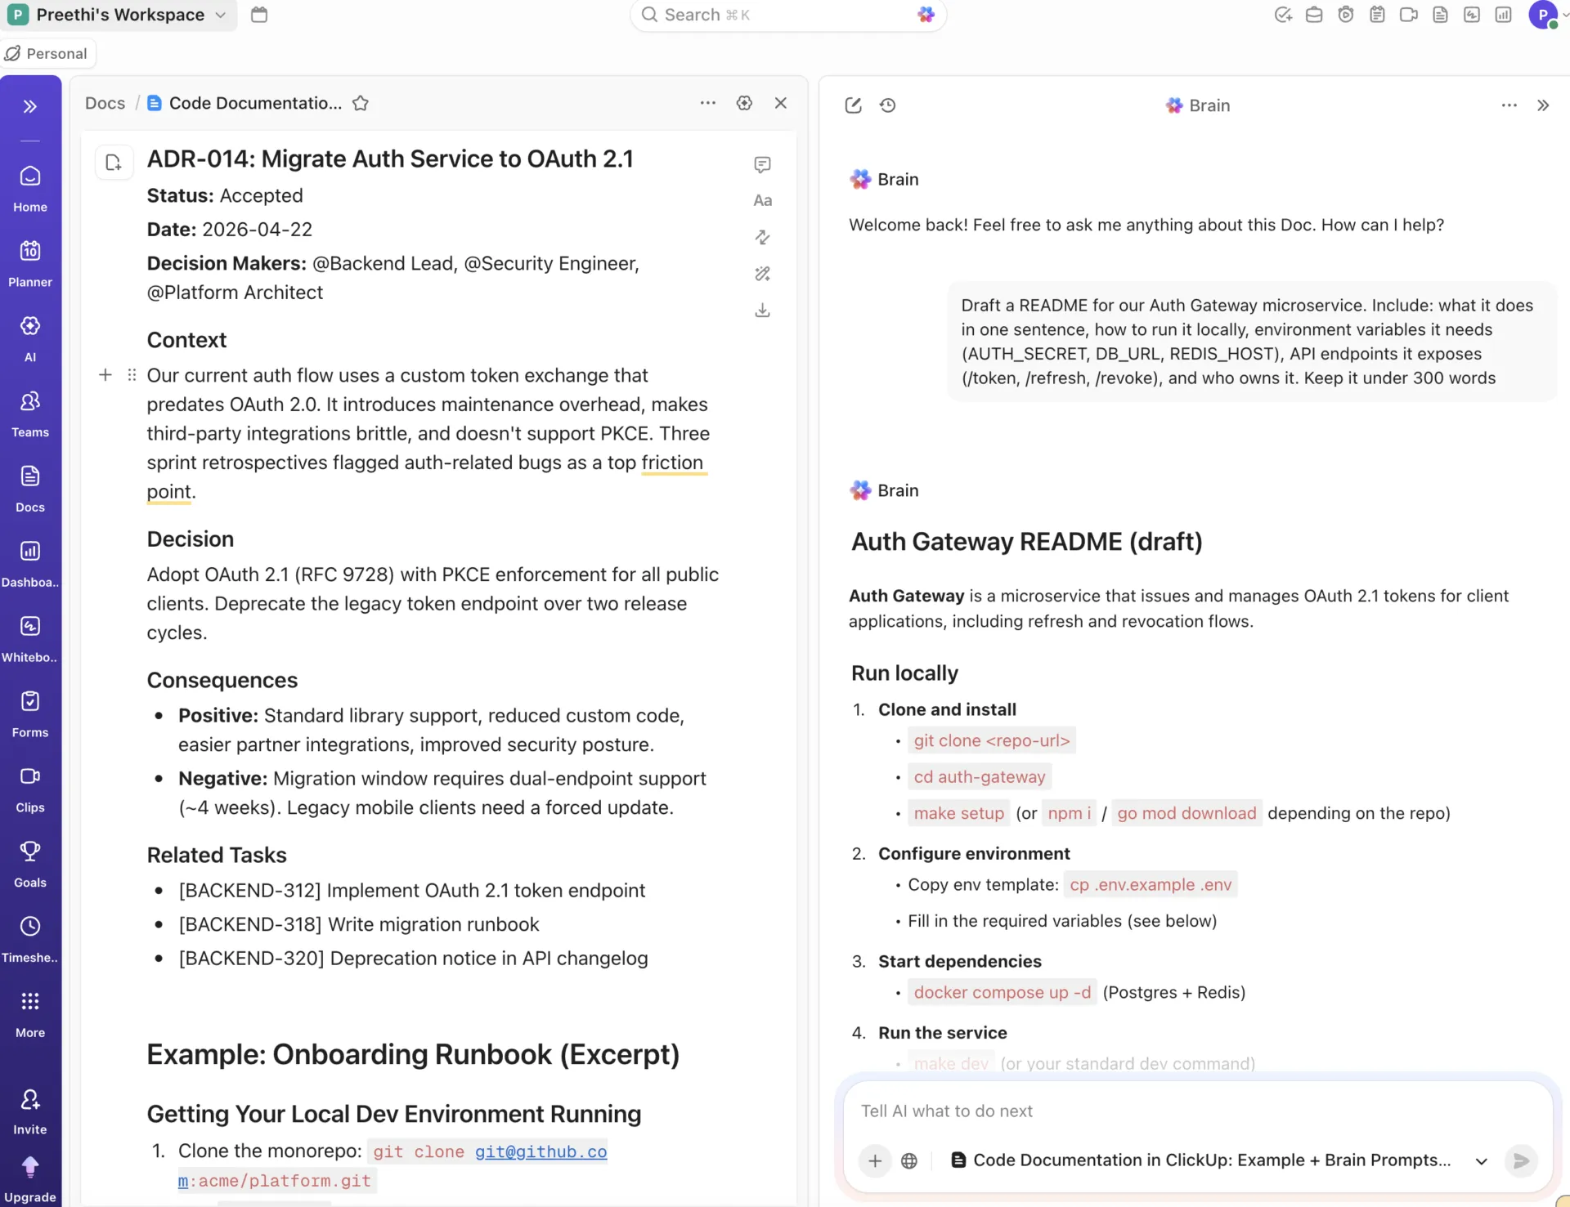Go to Home in the sidebar
Image resolution: width=1570 pixels, height=1207 pixels.
coord(30,189)
